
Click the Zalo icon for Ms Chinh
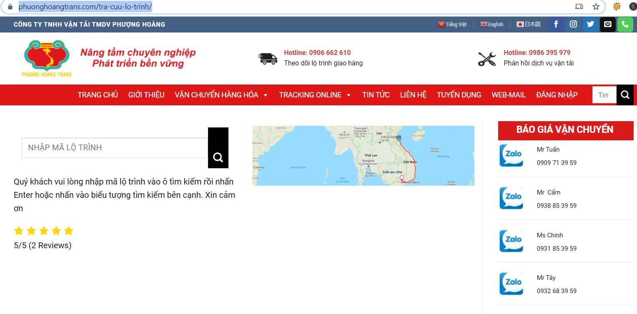click(511, 241)
